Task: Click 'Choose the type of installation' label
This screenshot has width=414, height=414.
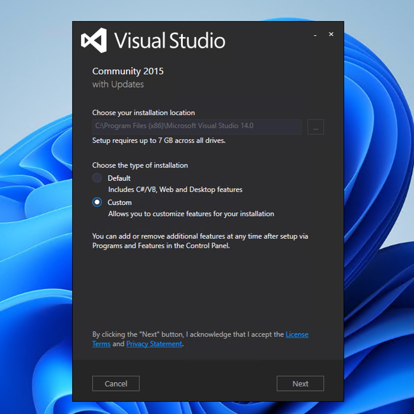Action: (140, 165)
